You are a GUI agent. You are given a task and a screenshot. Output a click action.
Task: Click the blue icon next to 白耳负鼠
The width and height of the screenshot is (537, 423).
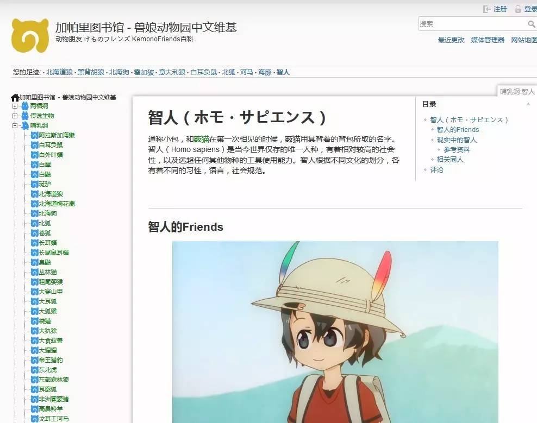pyautogui.click(x=34, y=145)
